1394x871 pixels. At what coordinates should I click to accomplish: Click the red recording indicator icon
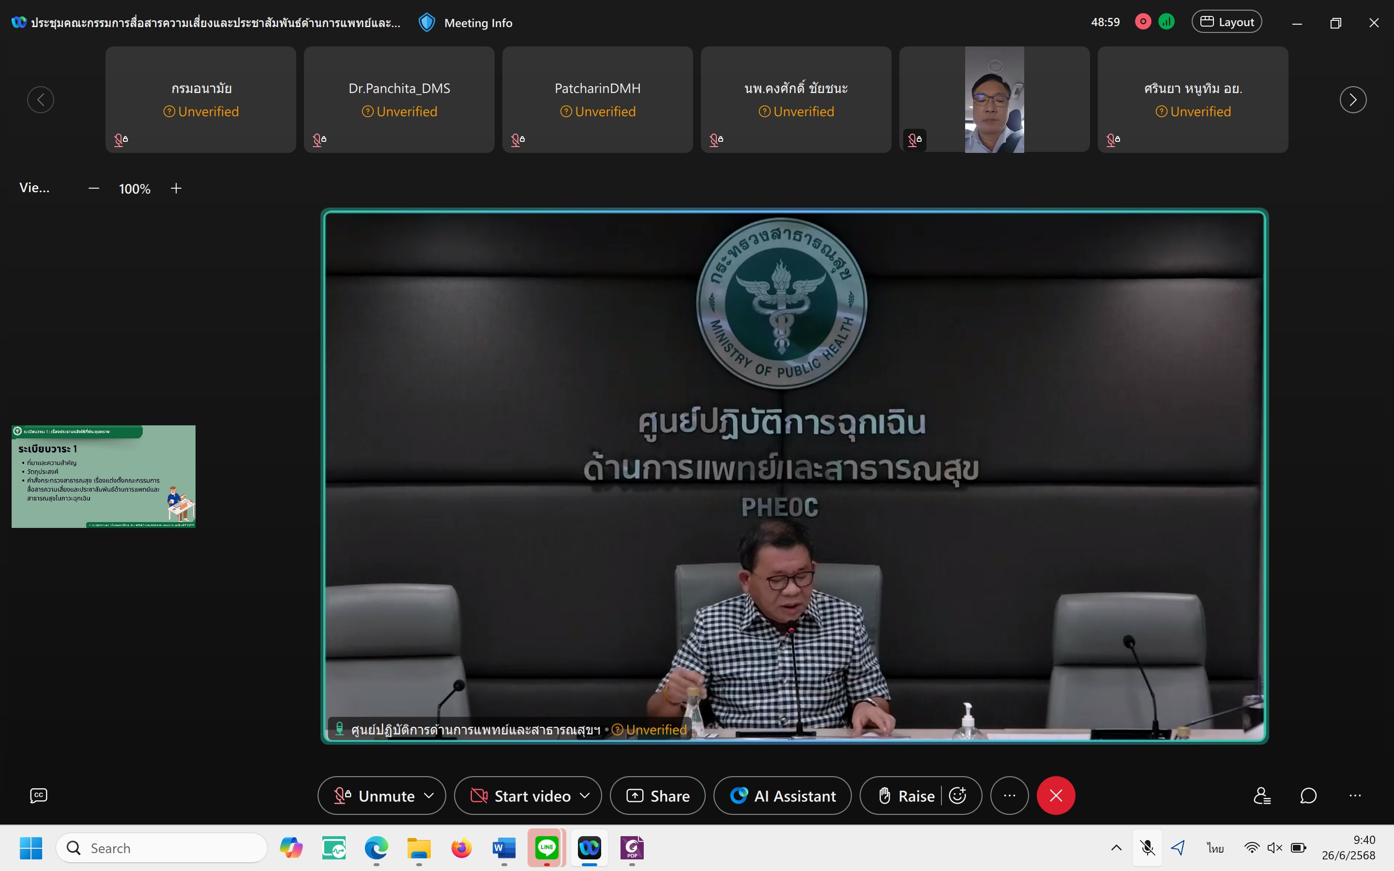(1143, 22)
